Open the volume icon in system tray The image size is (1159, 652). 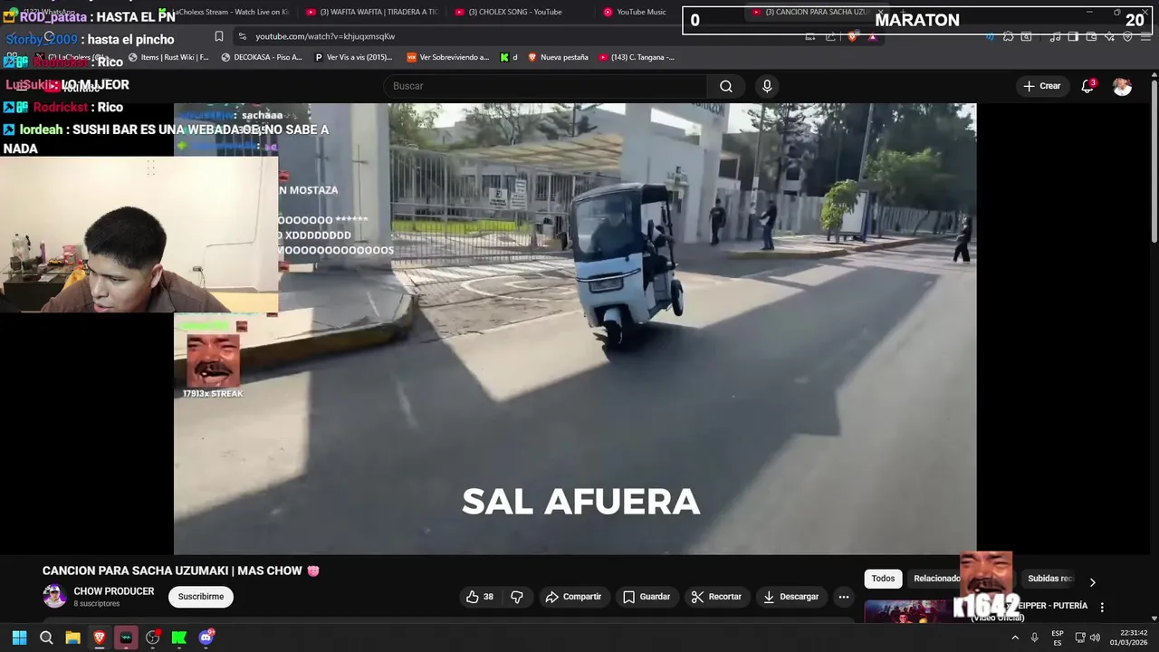[x=1096, y=638]
